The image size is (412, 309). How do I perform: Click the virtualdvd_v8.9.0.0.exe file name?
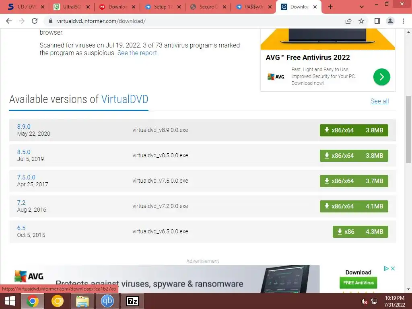[x=160, y=130]
